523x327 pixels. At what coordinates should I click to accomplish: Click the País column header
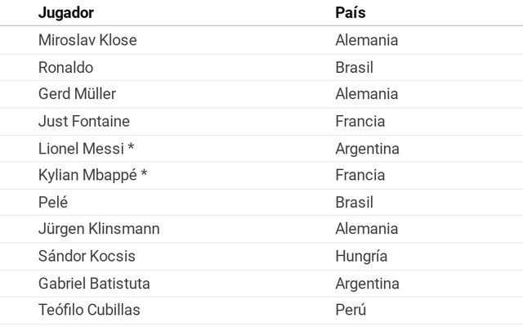[x=350, y=13]
